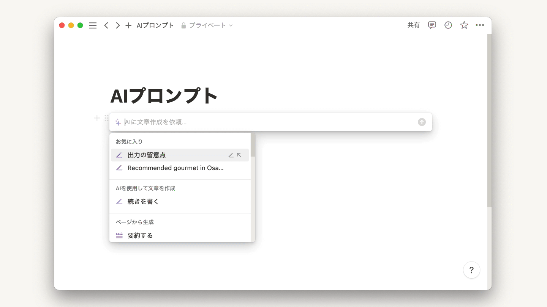Image resolution: width=547 pixels, height=307 pixels.
Task: Click the AI sparkle icon in prompt box
Action: (x=118, y=122)
